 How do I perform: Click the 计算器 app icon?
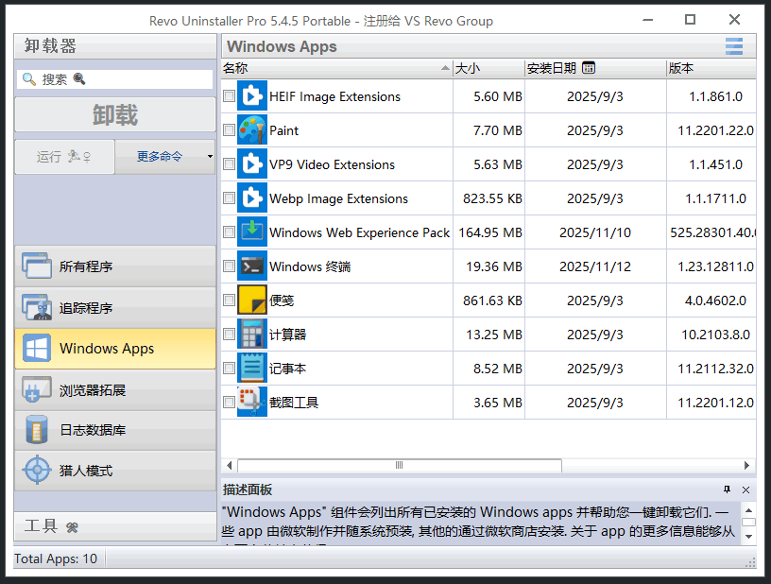(x=251, y=334)
